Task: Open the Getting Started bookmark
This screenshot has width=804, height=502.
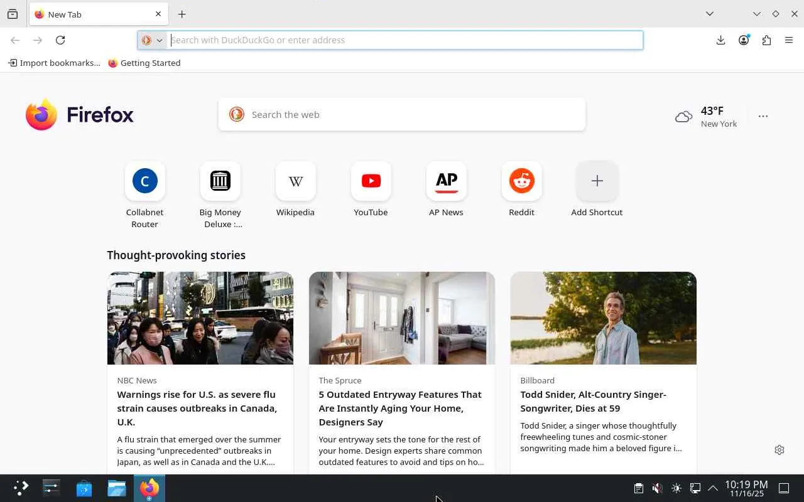Action: point(144,63)
